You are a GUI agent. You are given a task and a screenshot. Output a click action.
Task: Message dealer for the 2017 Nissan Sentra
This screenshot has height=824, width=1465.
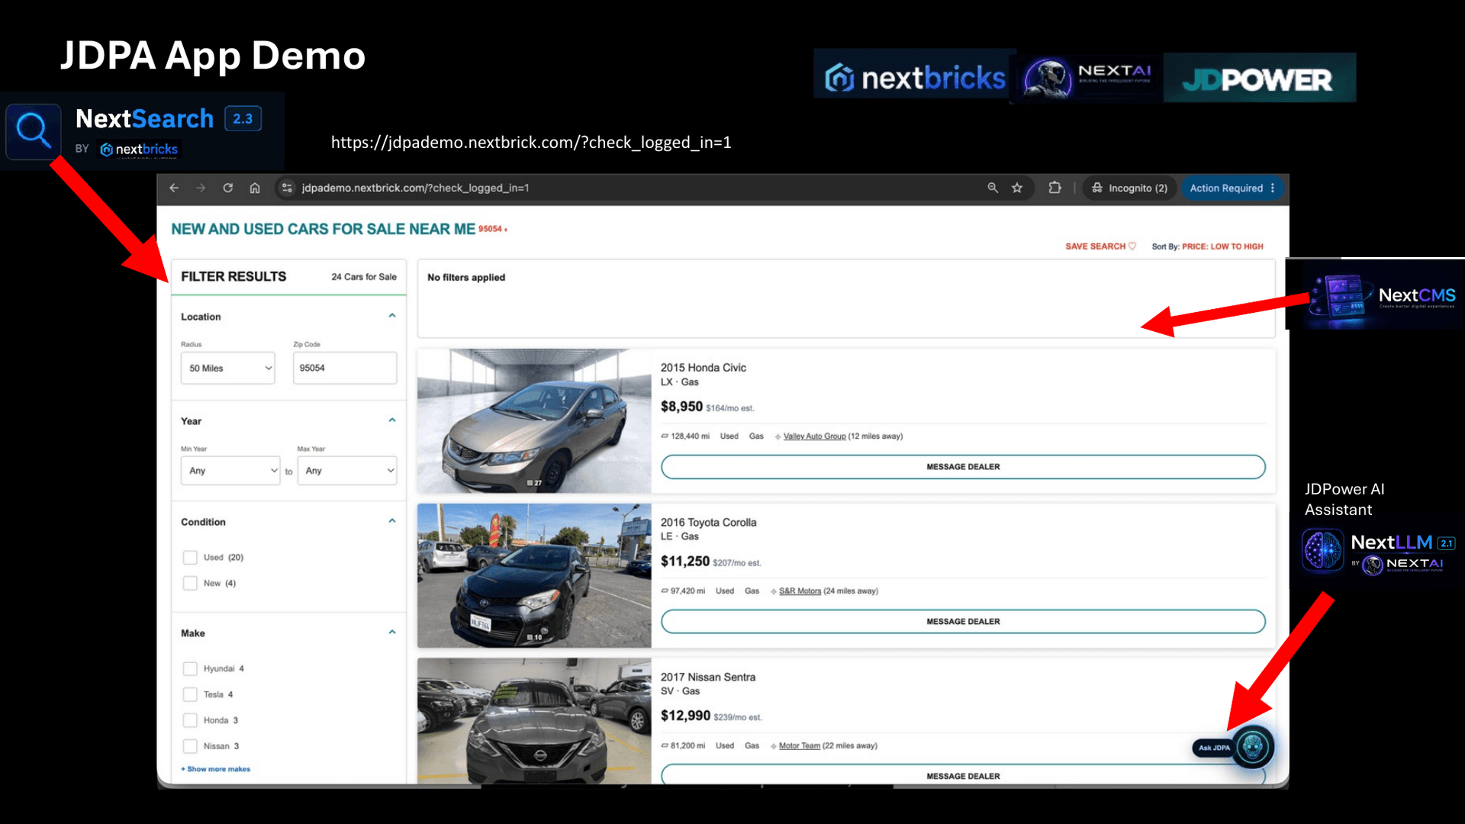coord(963,776)
